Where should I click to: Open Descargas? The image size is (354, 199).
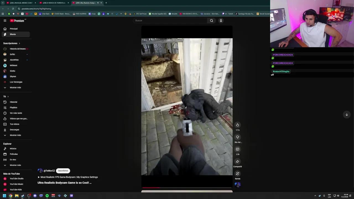coord(15,130)
